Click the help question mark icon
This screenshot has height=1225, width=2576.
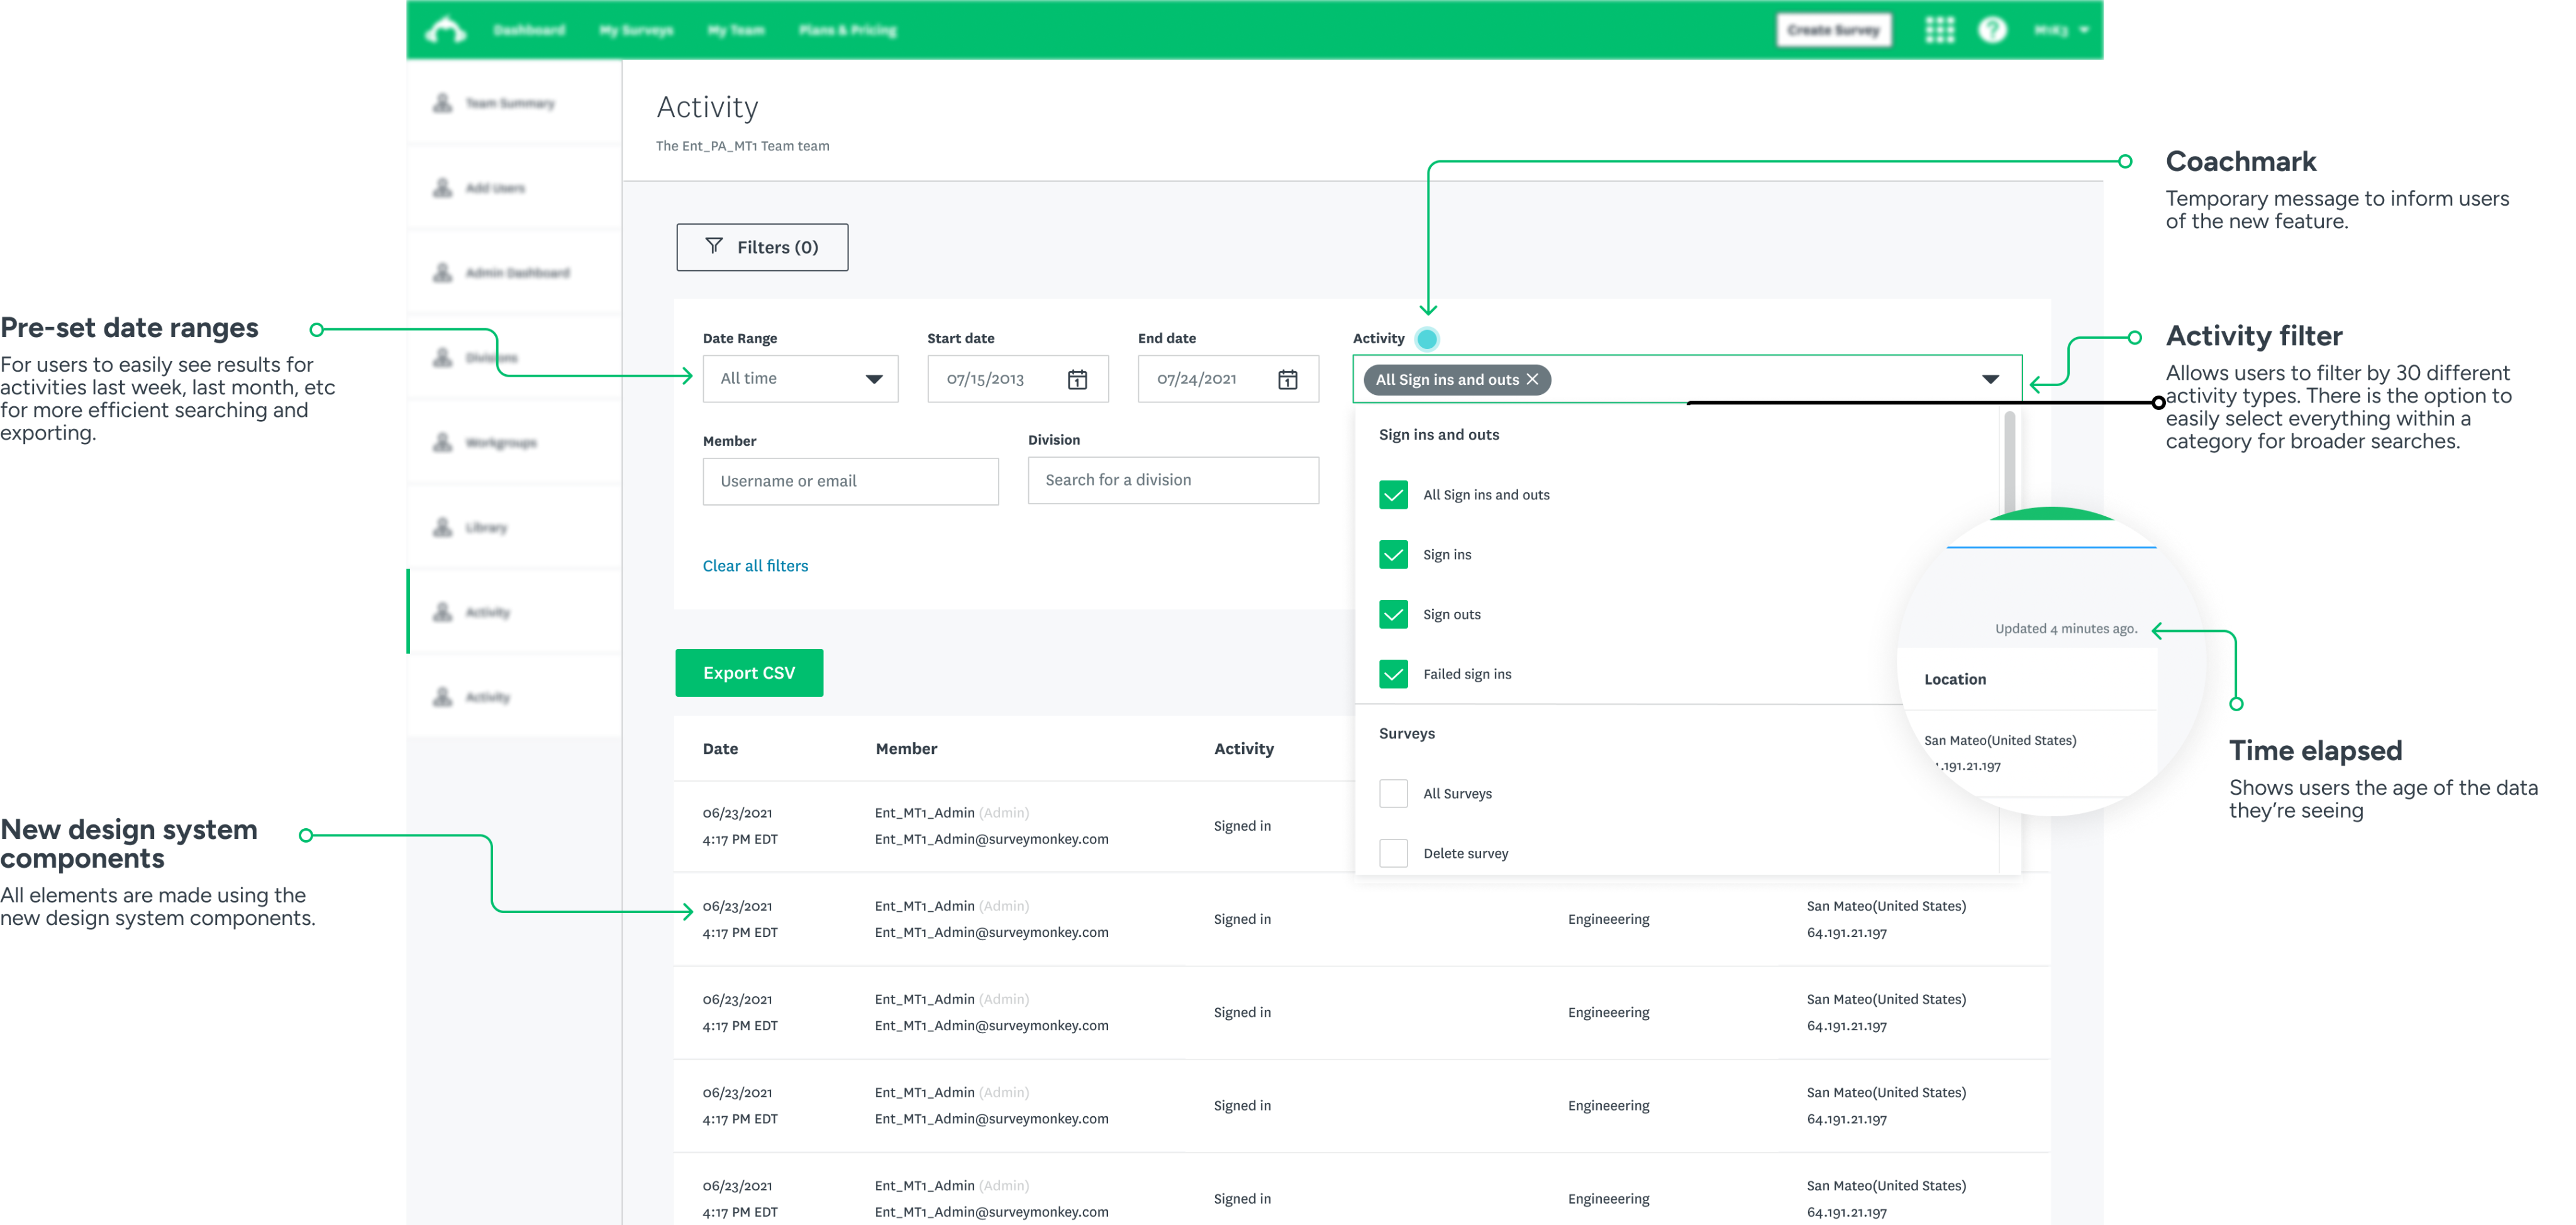[1992, 30]
